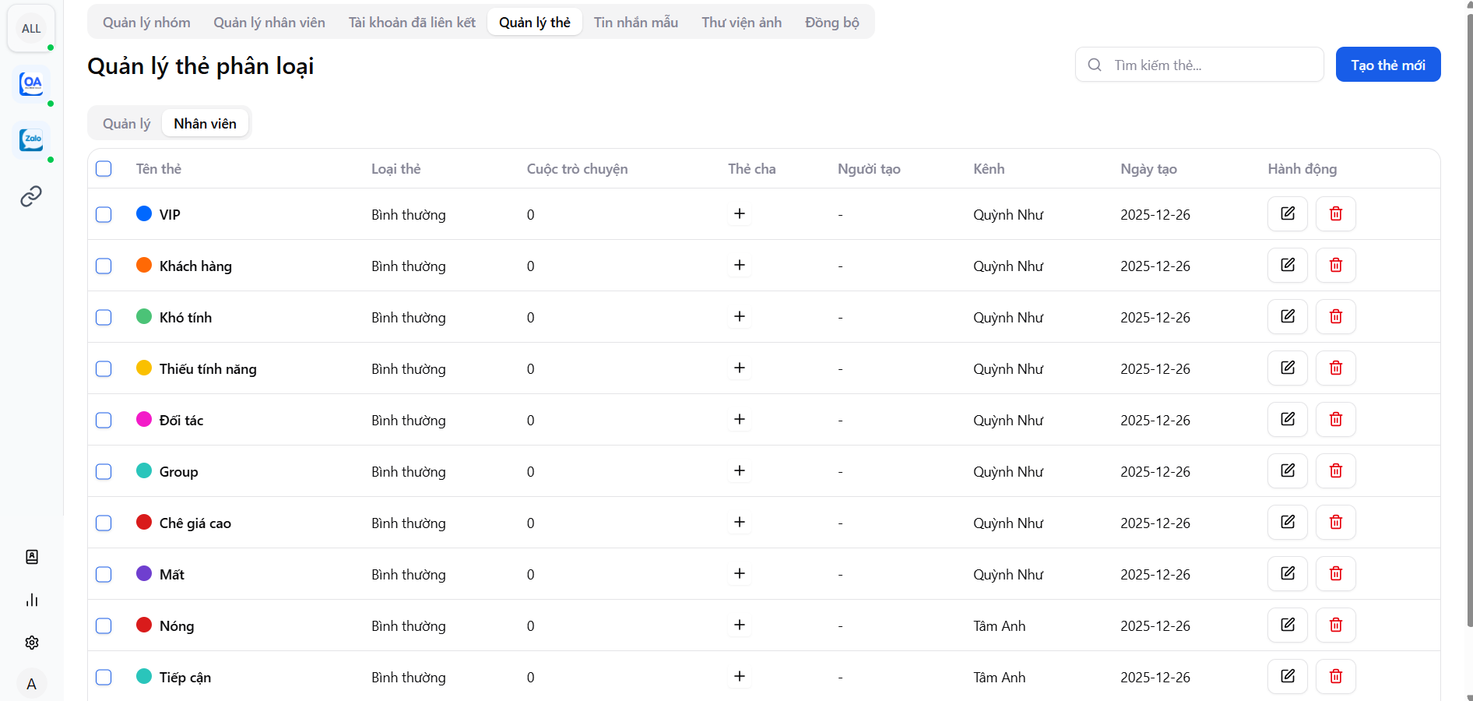Open the statistics bar chart icon
This screenshot has width=1473, height=701.
(32, 600)
